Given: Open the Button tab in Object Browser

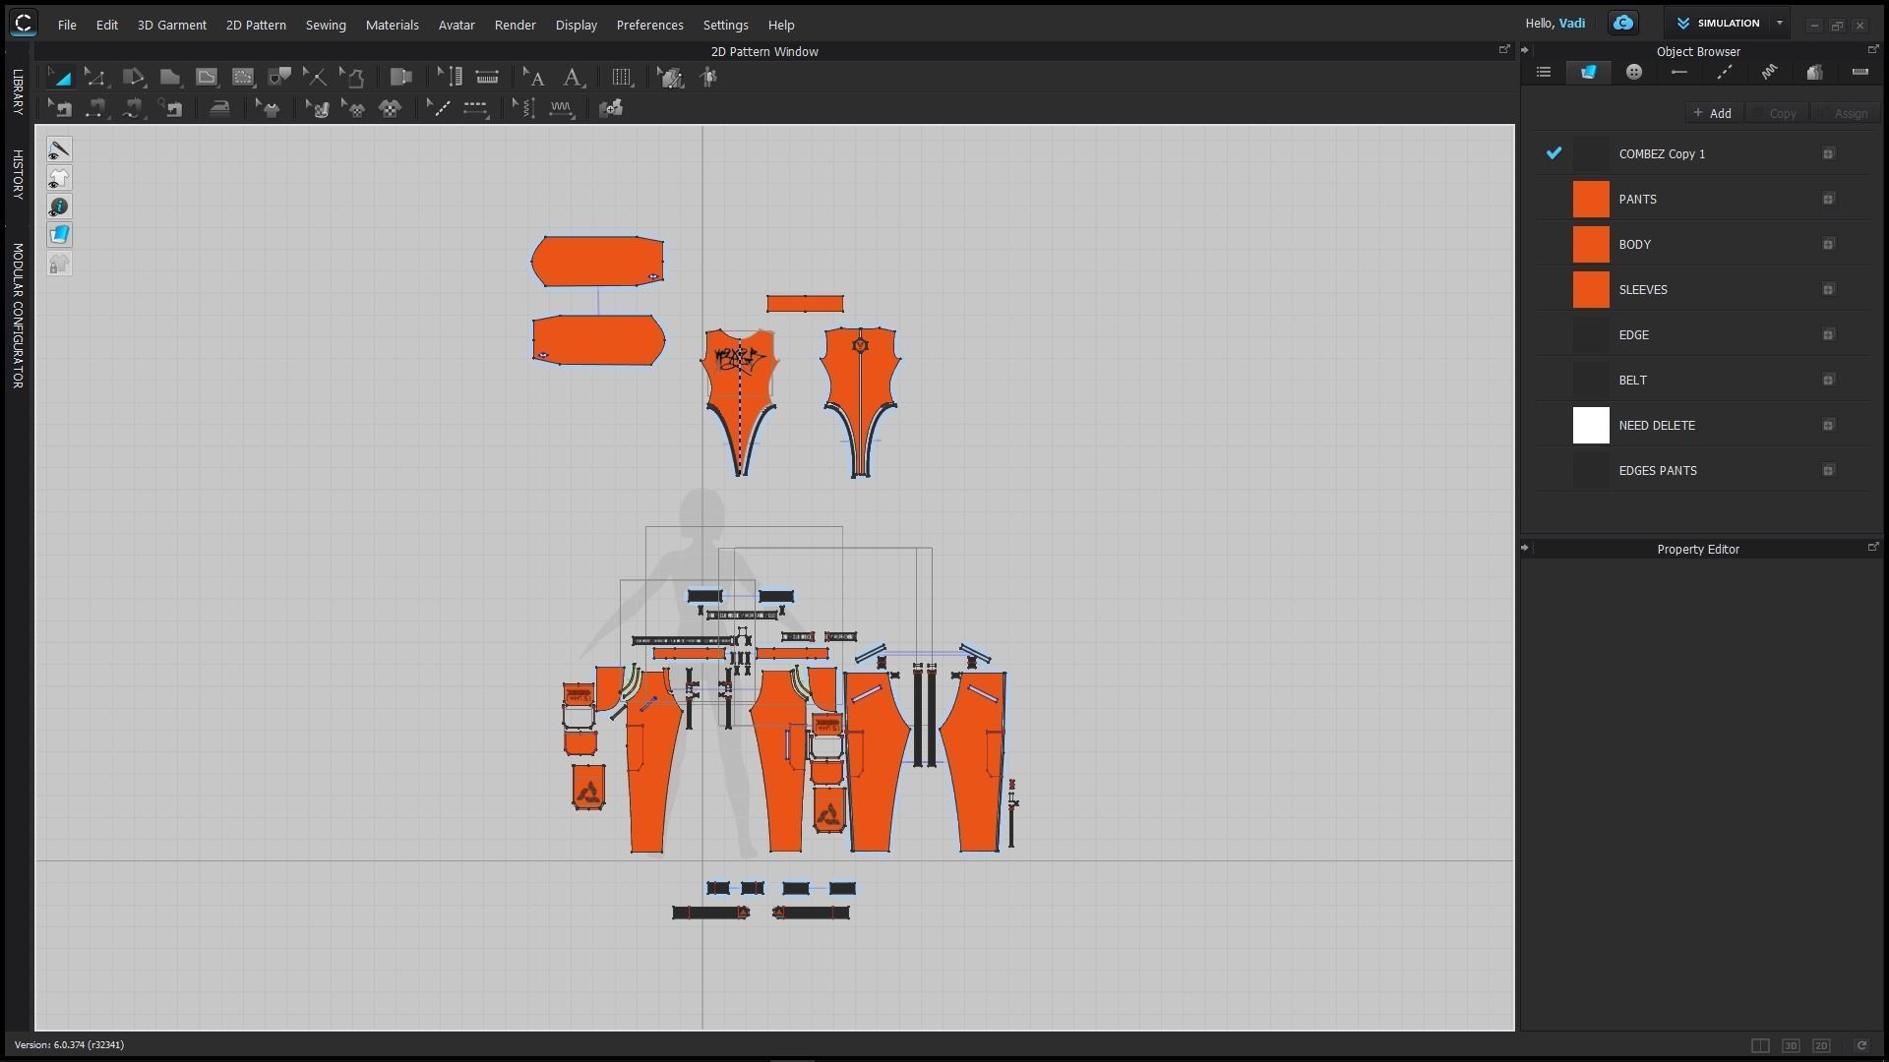Looking at the screenshot, I should click(x=1633, y=72).
